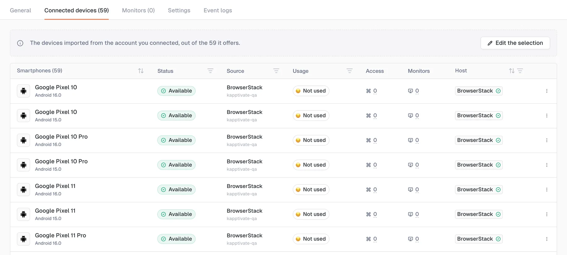Click Android icon of Google Pixel 10 Pro Android 15.0
This screenshot has height=255, width=567.
[x=23, y=165]
